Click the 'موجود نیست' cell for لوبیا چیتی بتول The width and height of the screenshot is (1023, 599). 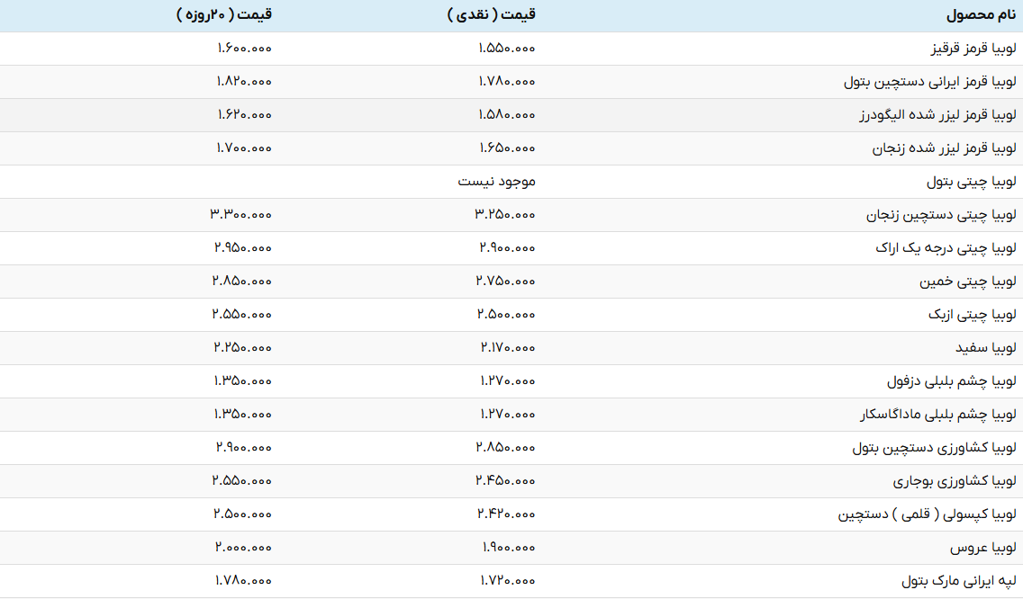pos(496,182)
